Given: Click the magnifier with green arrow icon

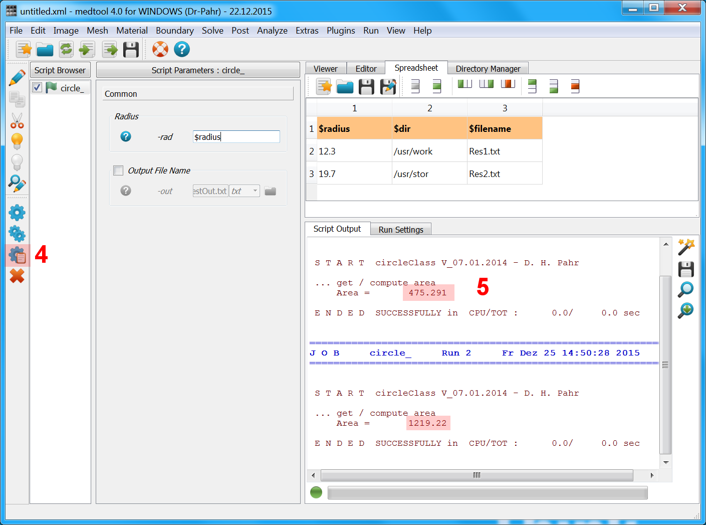Looking at the screenshot, I should 686,310.
